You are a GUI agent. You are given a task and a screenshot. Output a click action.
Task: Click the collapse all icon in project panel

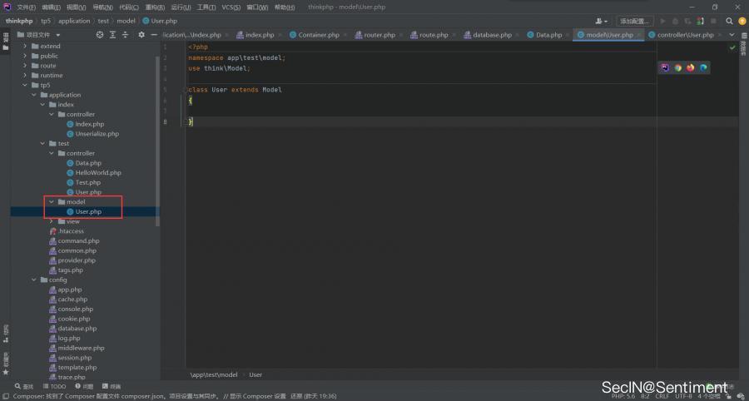(x=125, y=35)
